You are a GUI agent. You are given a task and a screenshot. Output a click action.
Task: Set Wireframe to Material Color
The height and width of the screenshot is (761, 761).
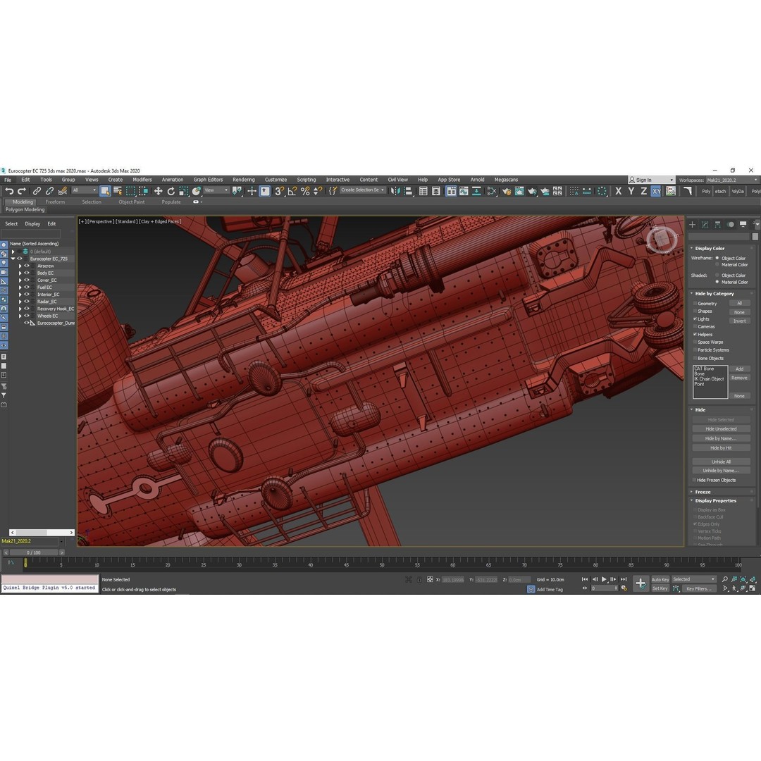[717, 264]
